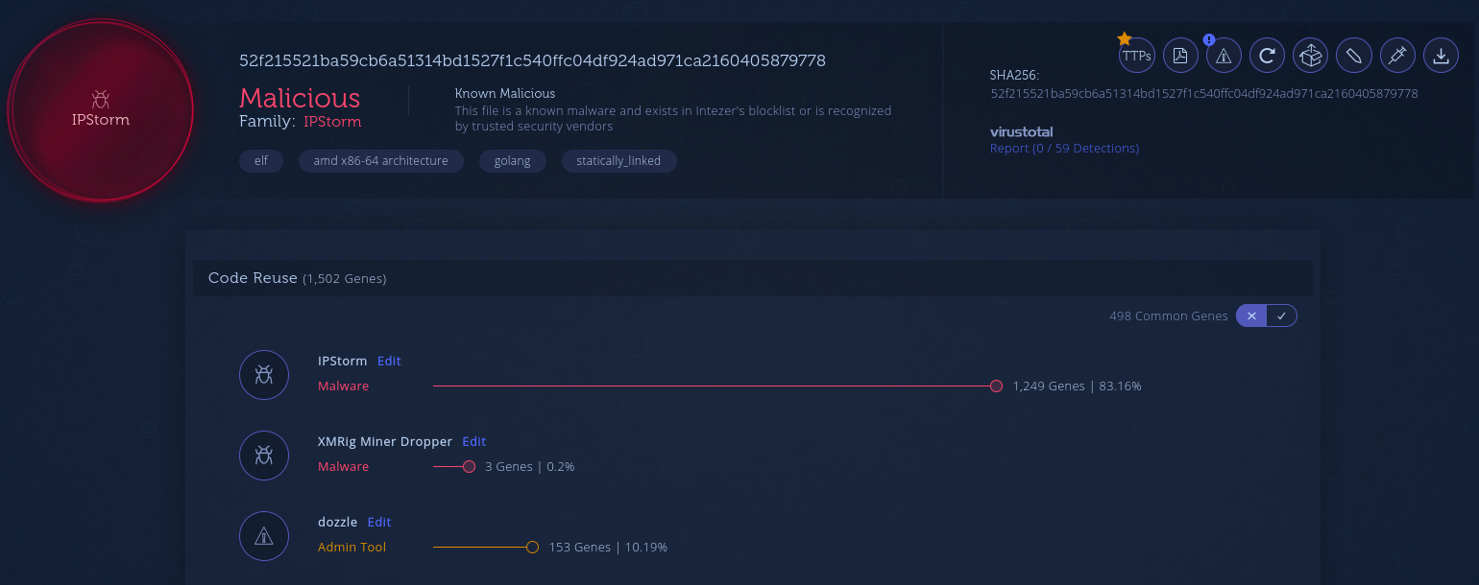This screenshot has height=585, width=1479.
Task: Click the dozzle admin tool warning icon
Action: point(264,536)
